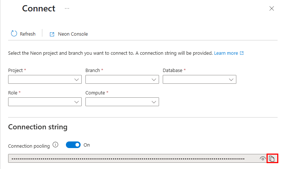Open the Neon Console link
This screenshot has width=282, height=169.
tap(69, 34)
